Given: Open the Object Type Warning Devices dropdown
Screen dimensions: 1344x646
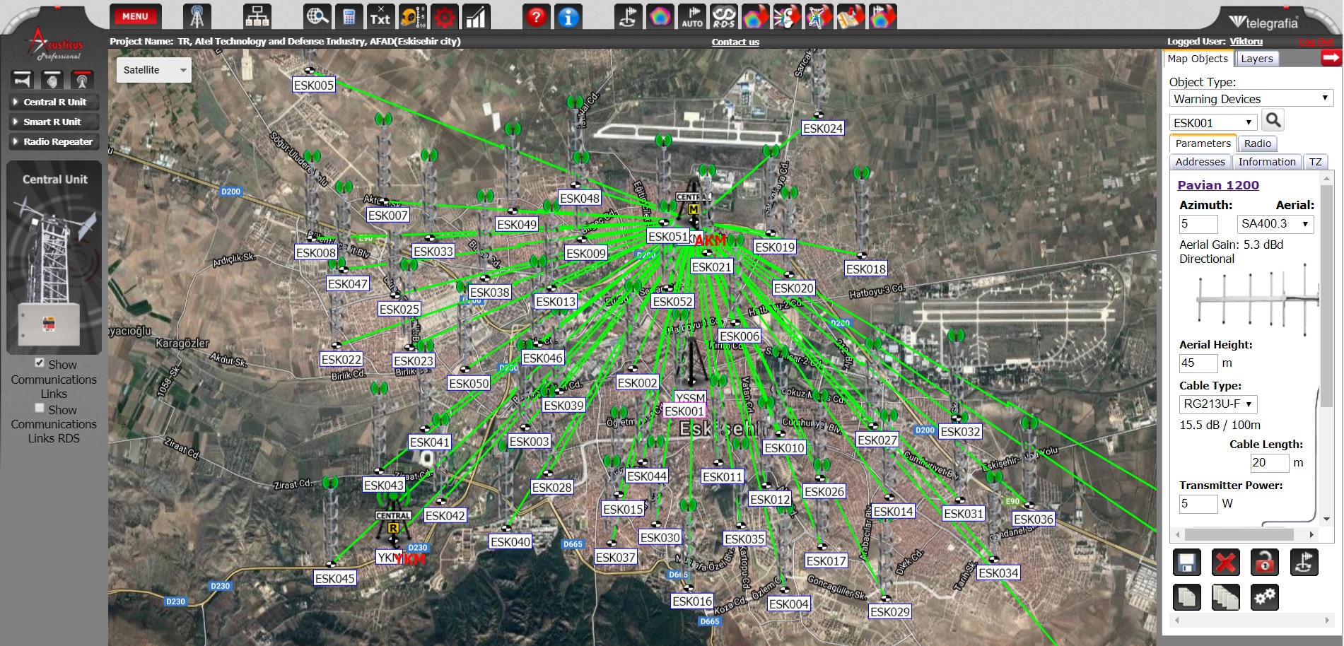Looking at the screenshot, I should click(1251, 99).
